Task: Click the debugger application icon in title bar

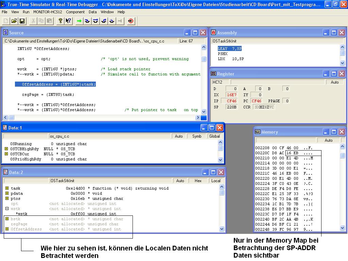Action: pos(3,4)
